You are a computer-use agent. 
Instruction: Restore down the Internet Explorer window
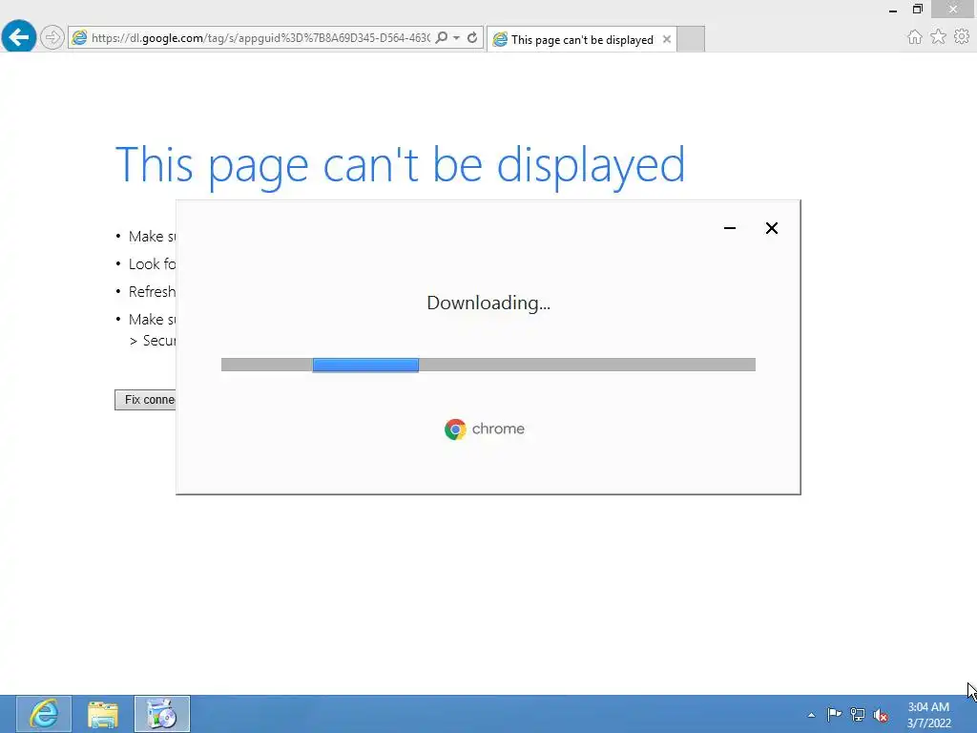[917, 10]
